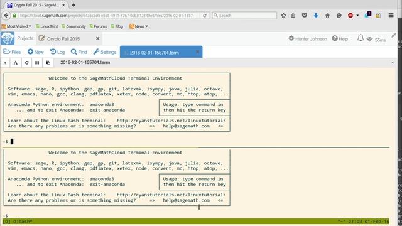Decrease terminal font size with small A

pos(5,63)
